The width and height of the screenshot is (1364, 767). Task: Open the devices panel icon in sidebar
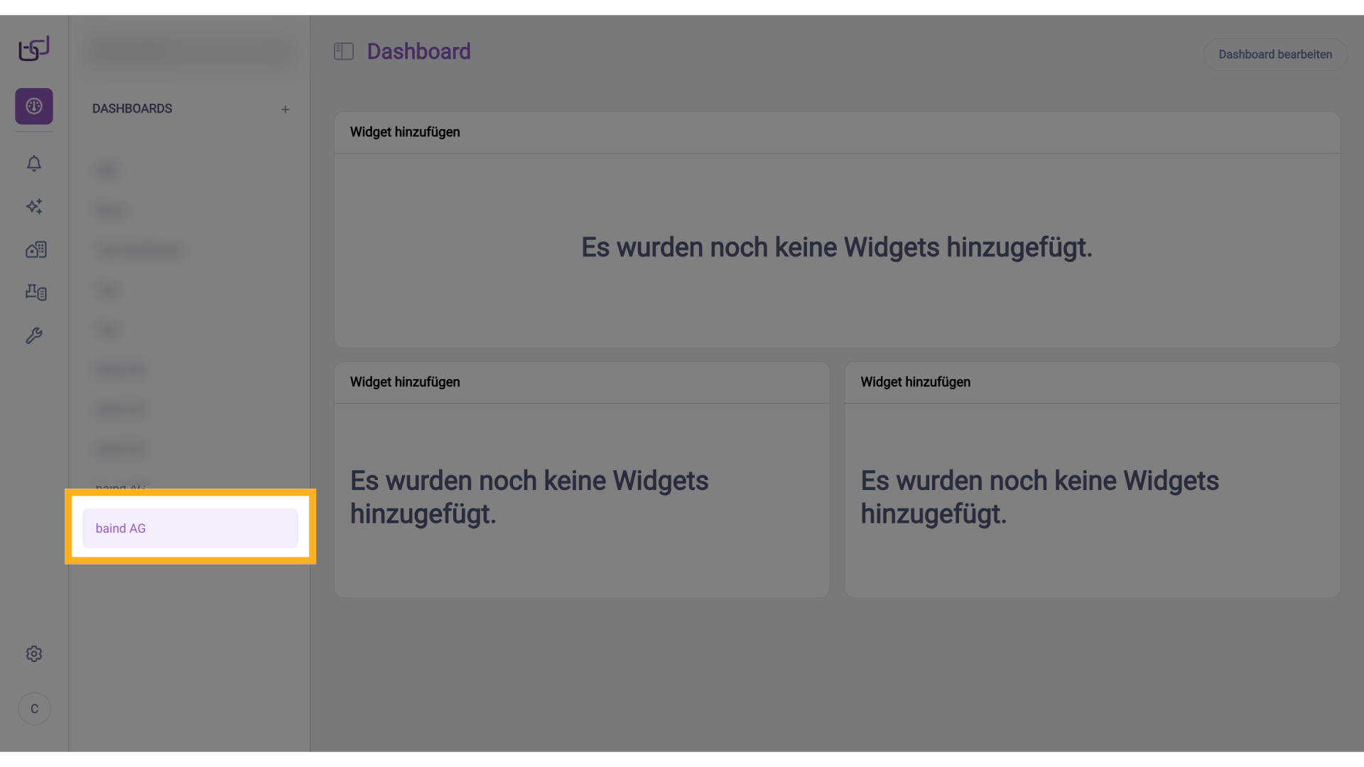pos(36,292)
